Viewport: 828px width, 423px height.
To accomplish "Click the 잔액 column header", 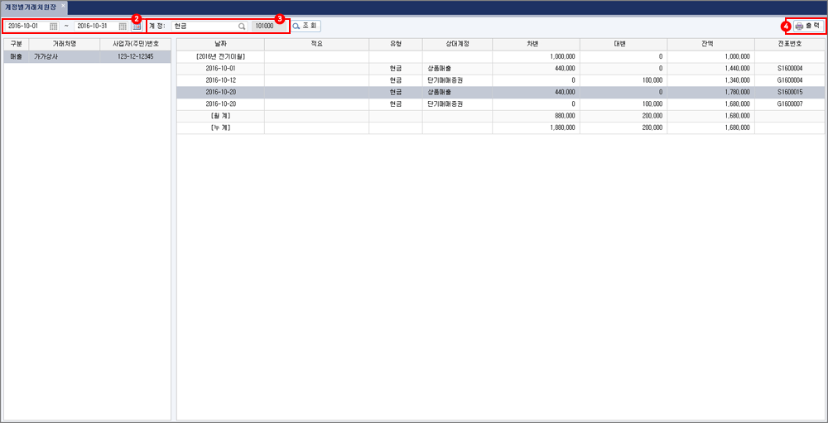I will (710, 44).
